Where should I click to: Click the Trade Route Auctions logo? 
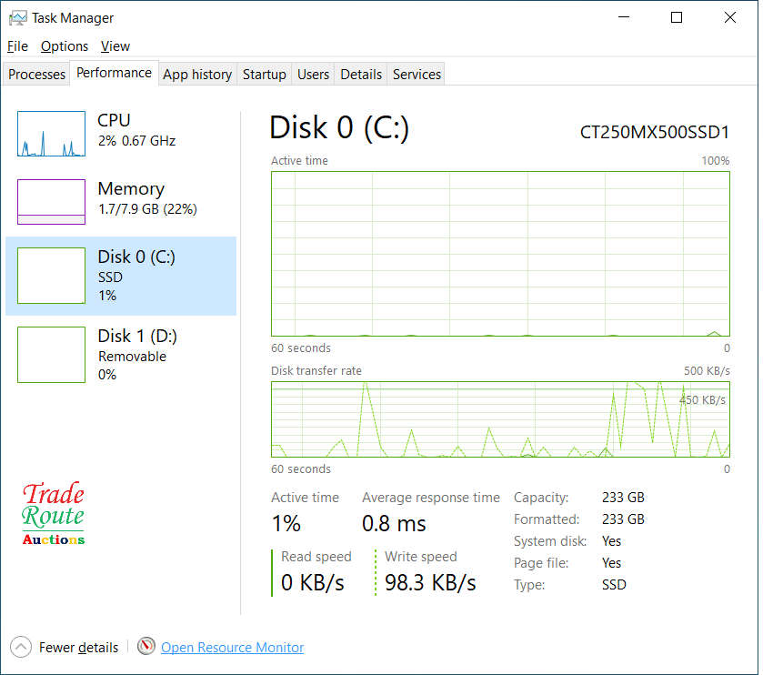pyautogui.click(x=53, y=513)
